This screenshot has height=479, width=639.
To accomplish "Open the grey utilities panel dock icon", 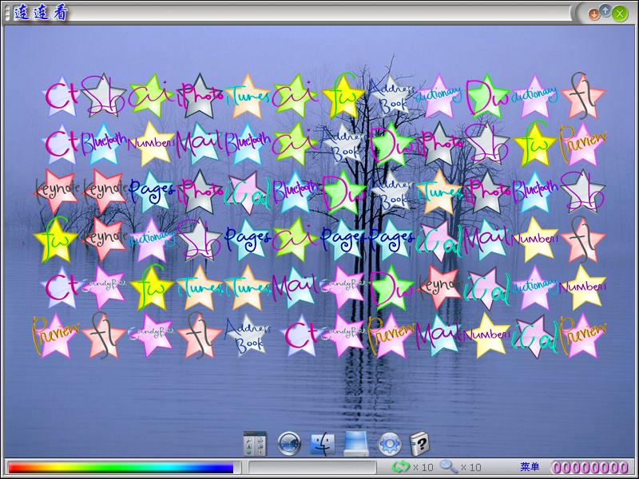I will 255,444.
